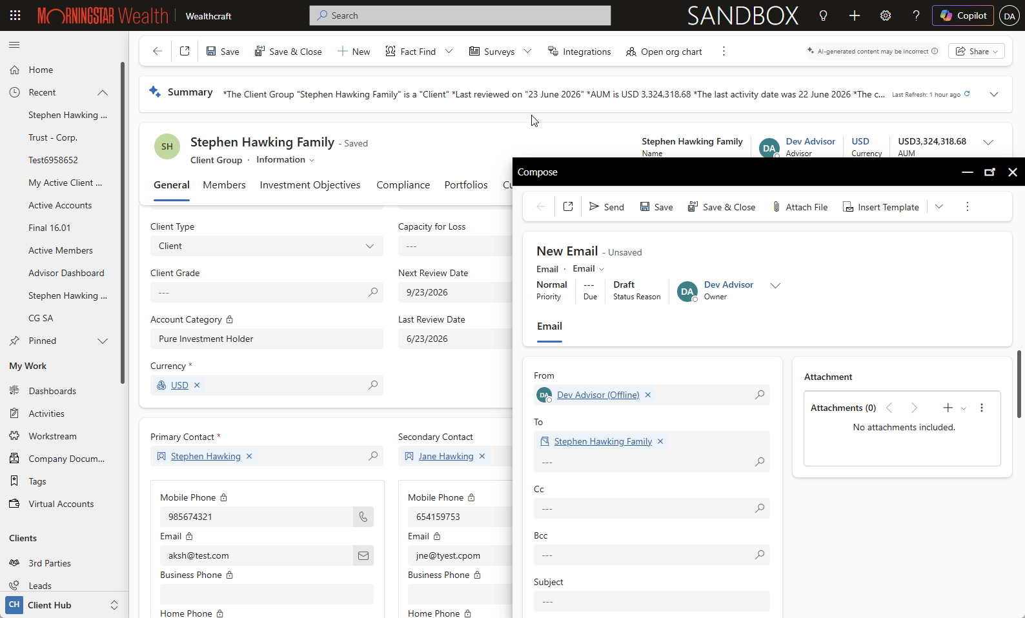Expand the Fact Find dropdown arrow
Image resolution: width=1025 pixels, height=618 pixels.
449,51
